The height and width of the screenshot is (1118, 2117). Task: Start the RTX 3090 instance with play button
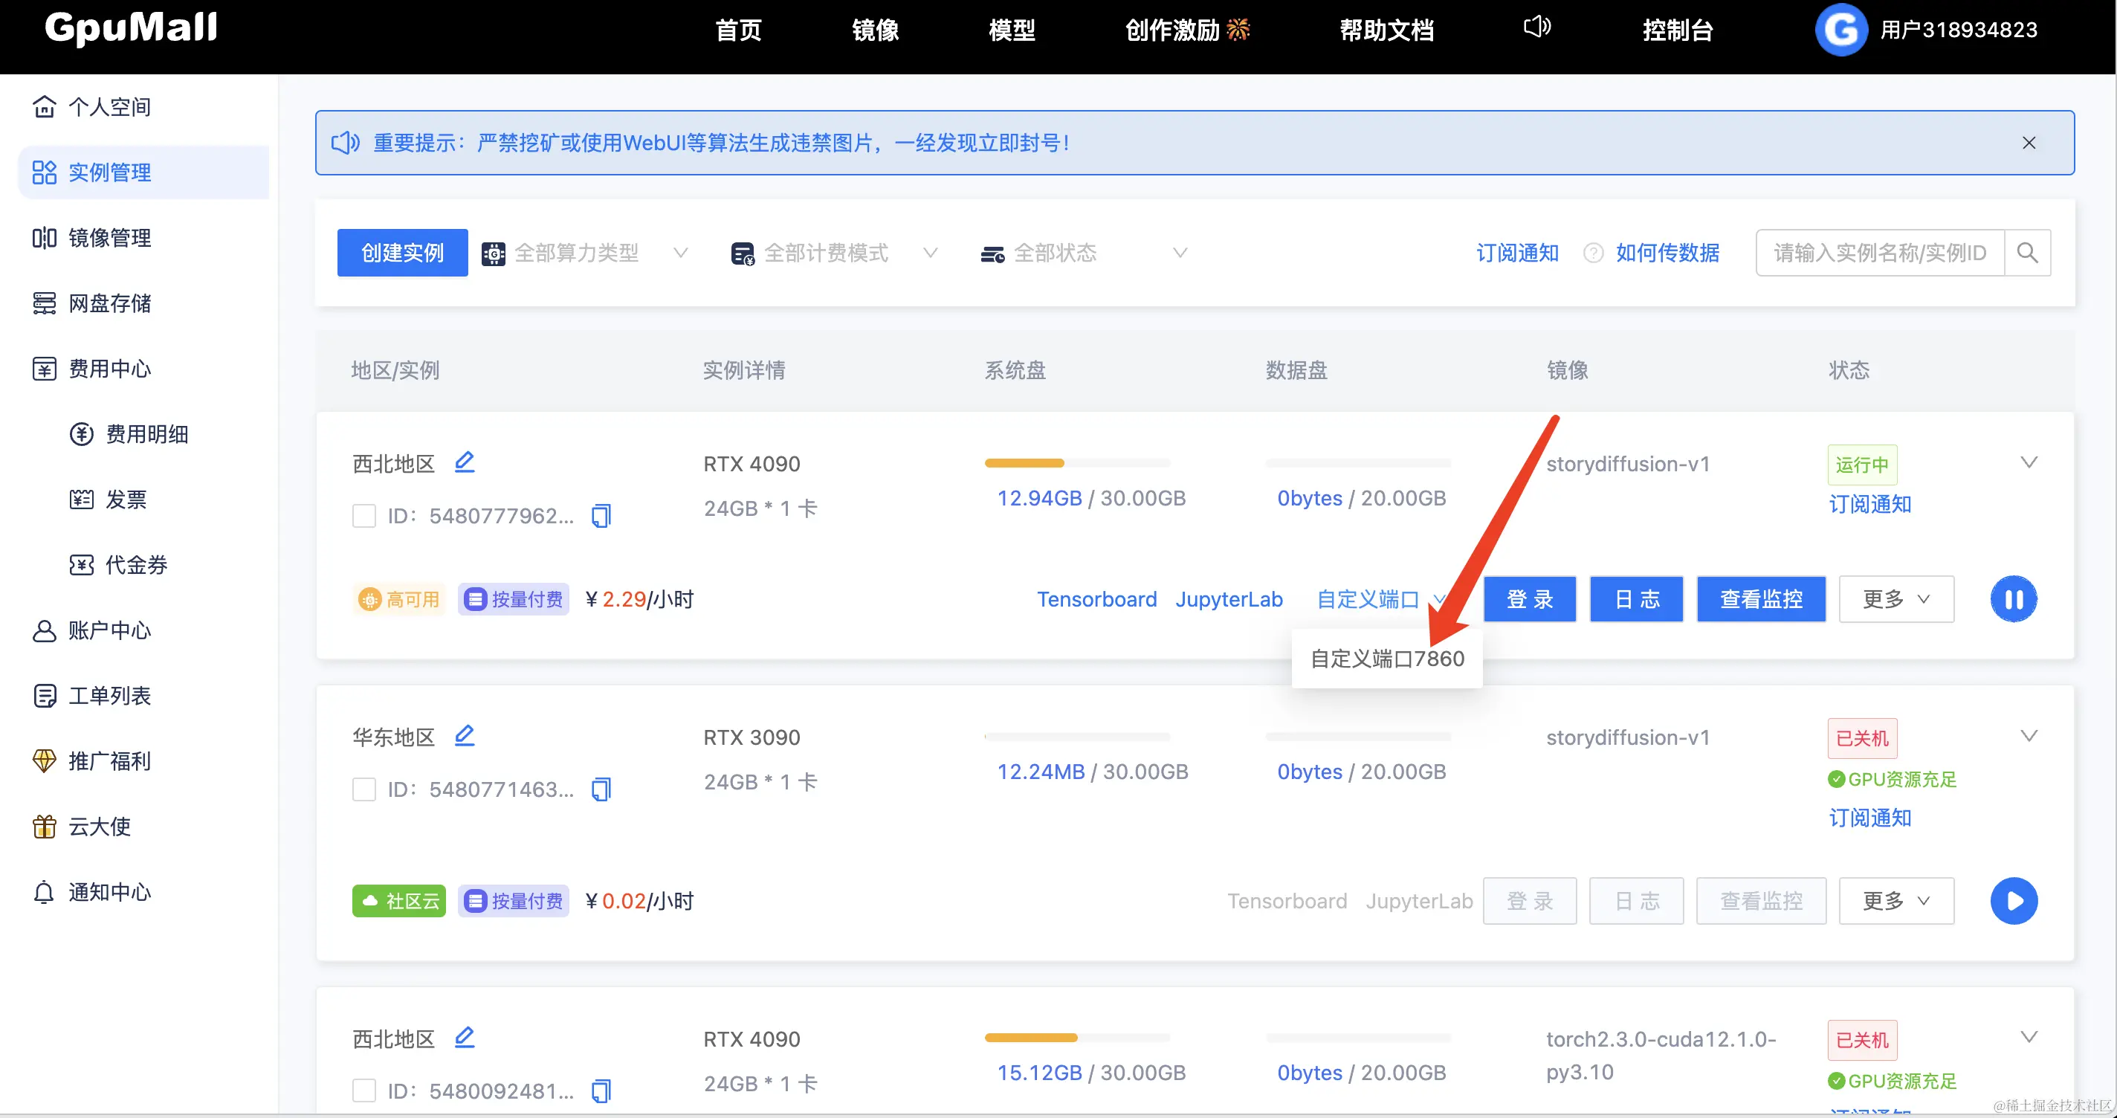[x=2014, y=901]
